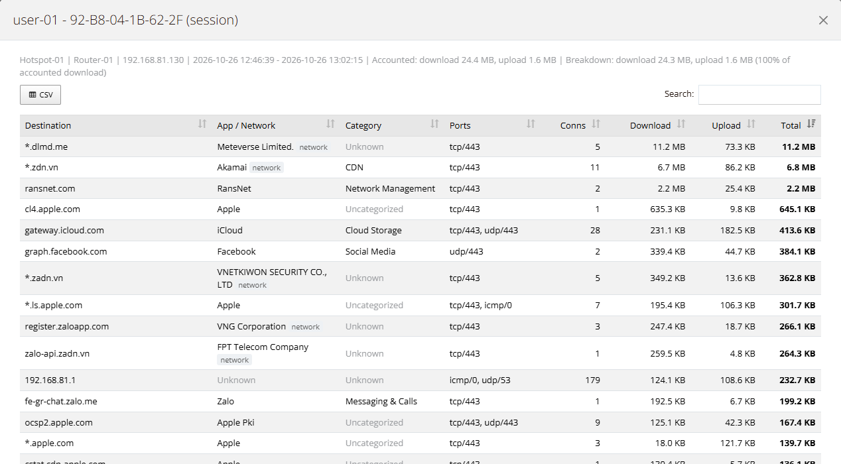Click the 6.8 MB total value
Viewport: 841px width, 464px height.
point(801,168)
